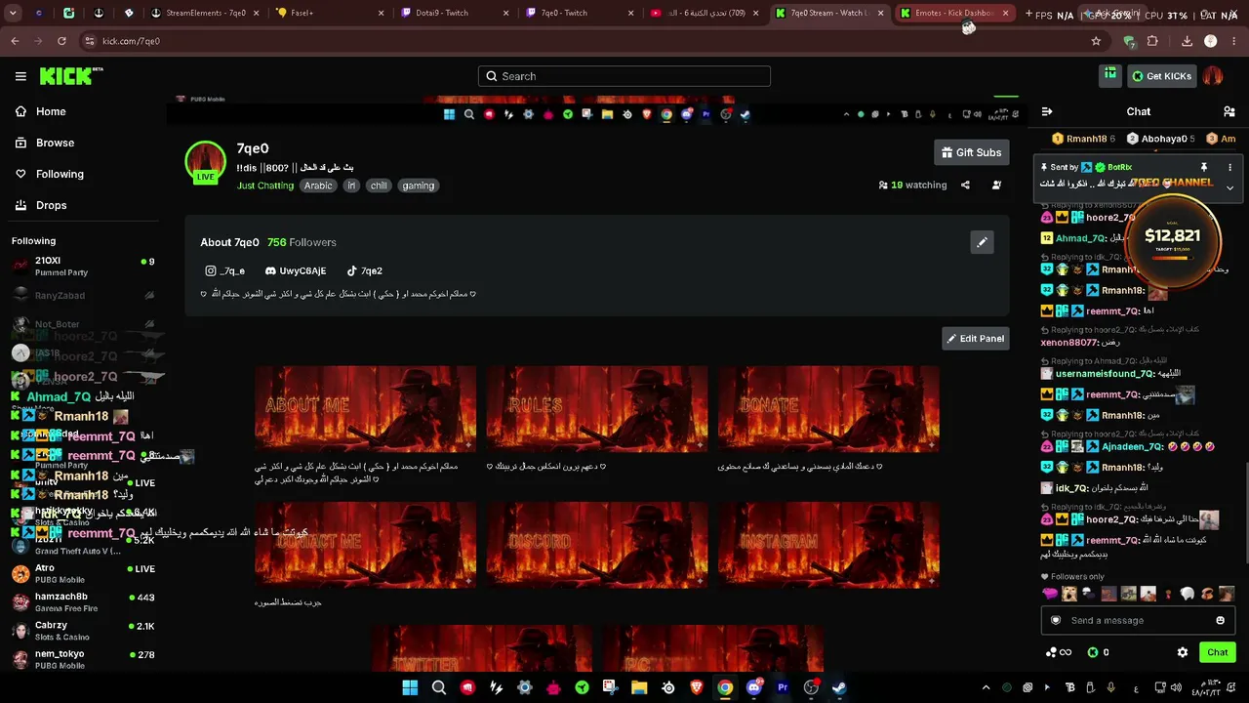Open the INSTAGRAM panel image
Image resolution: width=1249 pixels, height=703 pixels.
coord(828,545)
